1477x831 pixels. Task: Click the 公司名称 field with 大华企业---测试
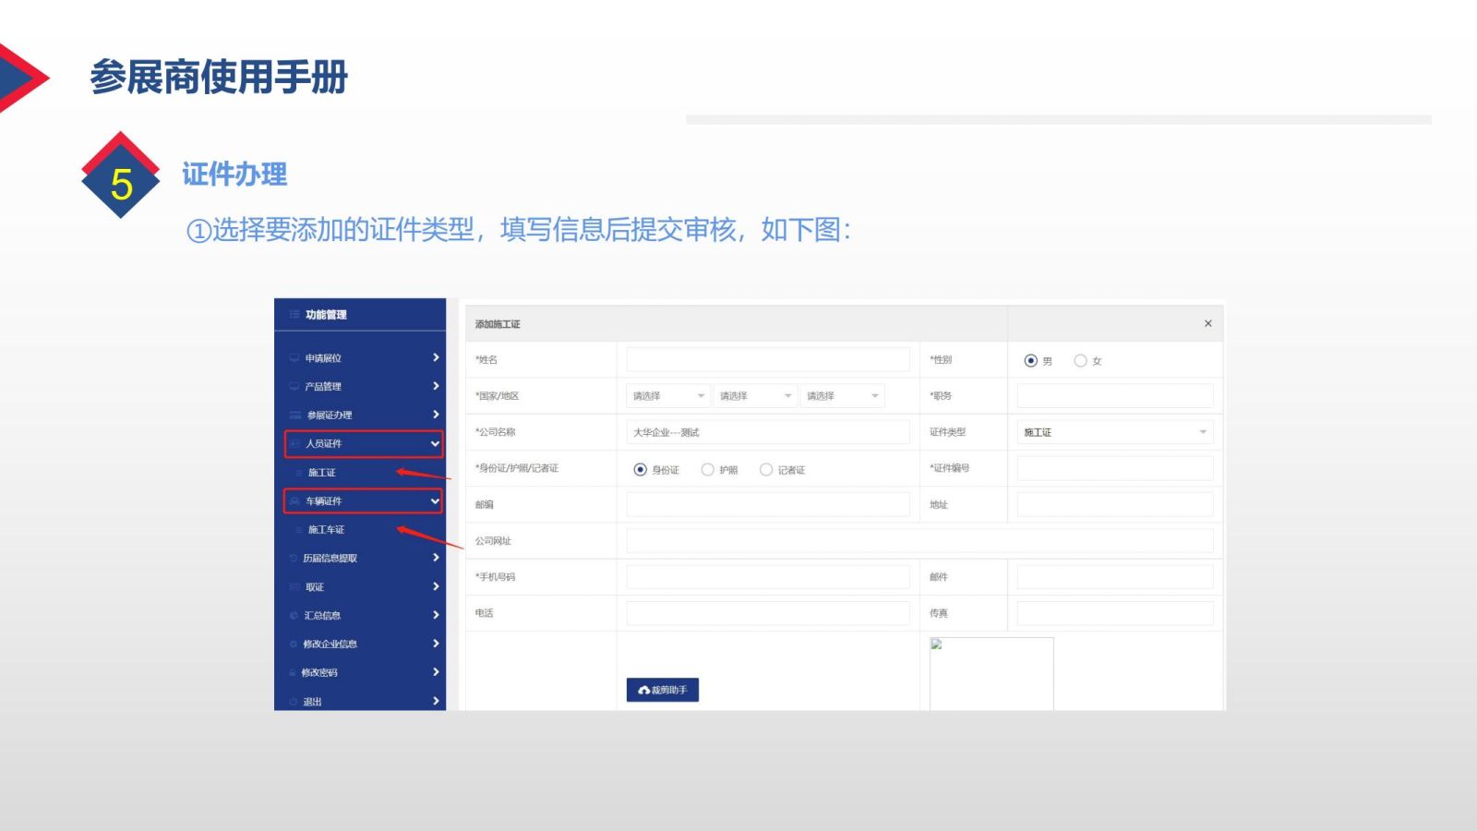768,432
